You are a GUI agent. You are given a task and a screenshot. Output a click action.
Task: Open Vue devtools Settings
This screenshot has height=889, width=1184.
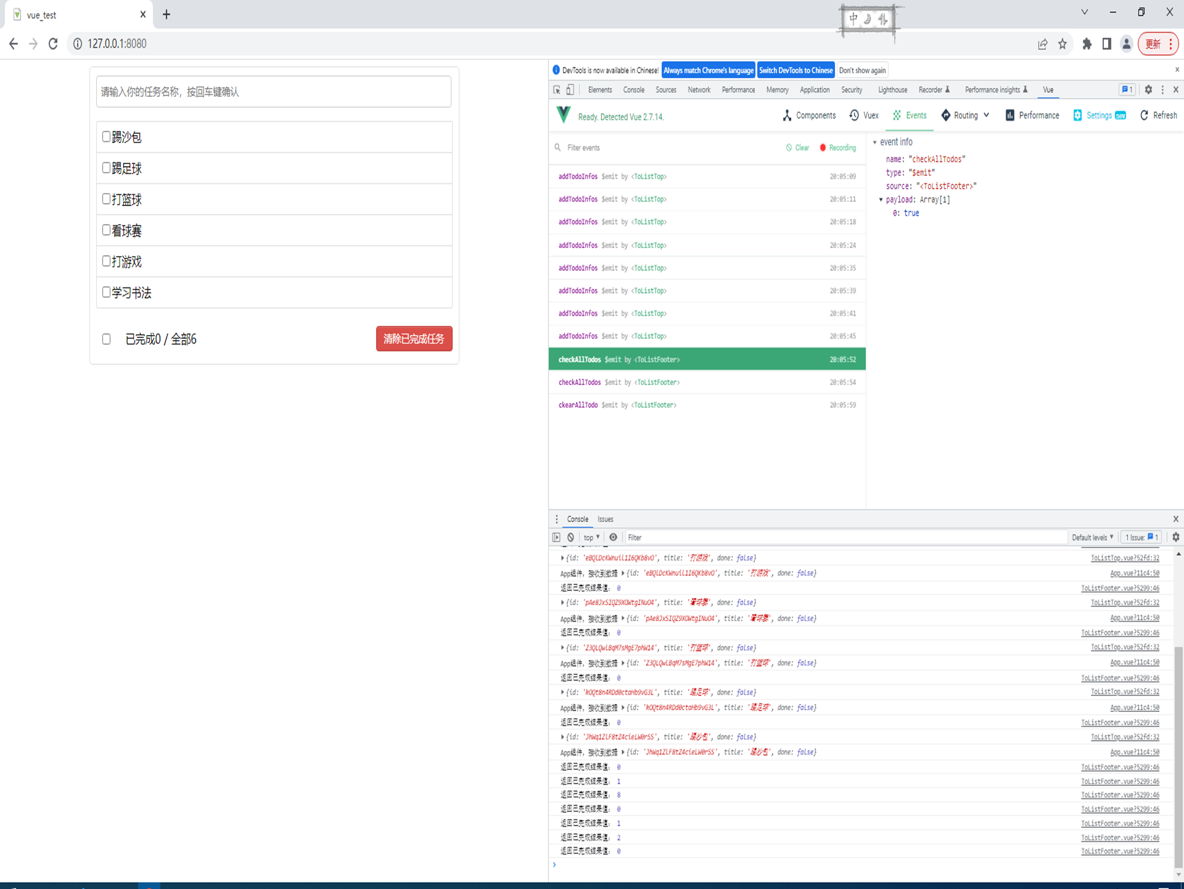coord(1100,115)
